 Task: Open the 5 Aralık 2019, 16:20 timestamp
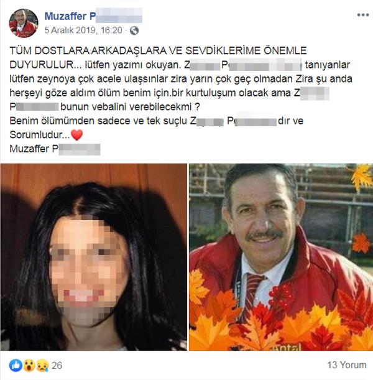(x=83, y=30)
